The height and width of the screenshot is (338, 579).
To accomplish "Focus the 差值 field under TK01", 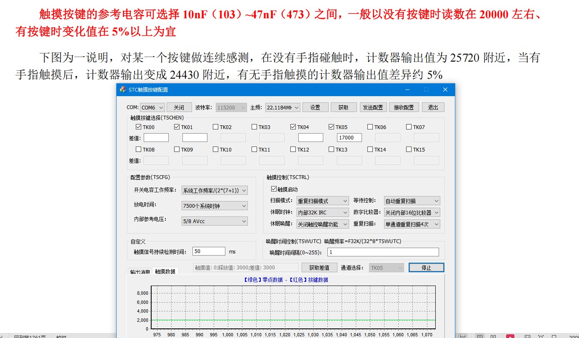I will [195, 137].
